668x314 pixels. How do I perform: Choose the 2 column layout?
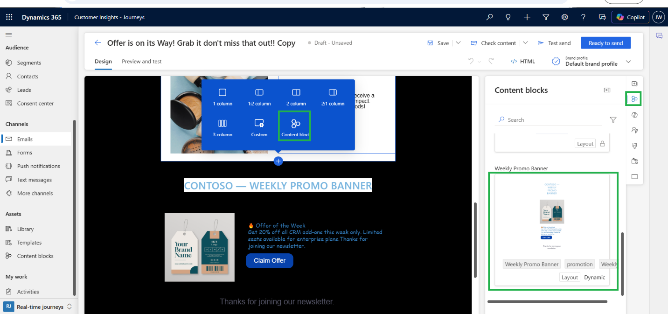296,97
